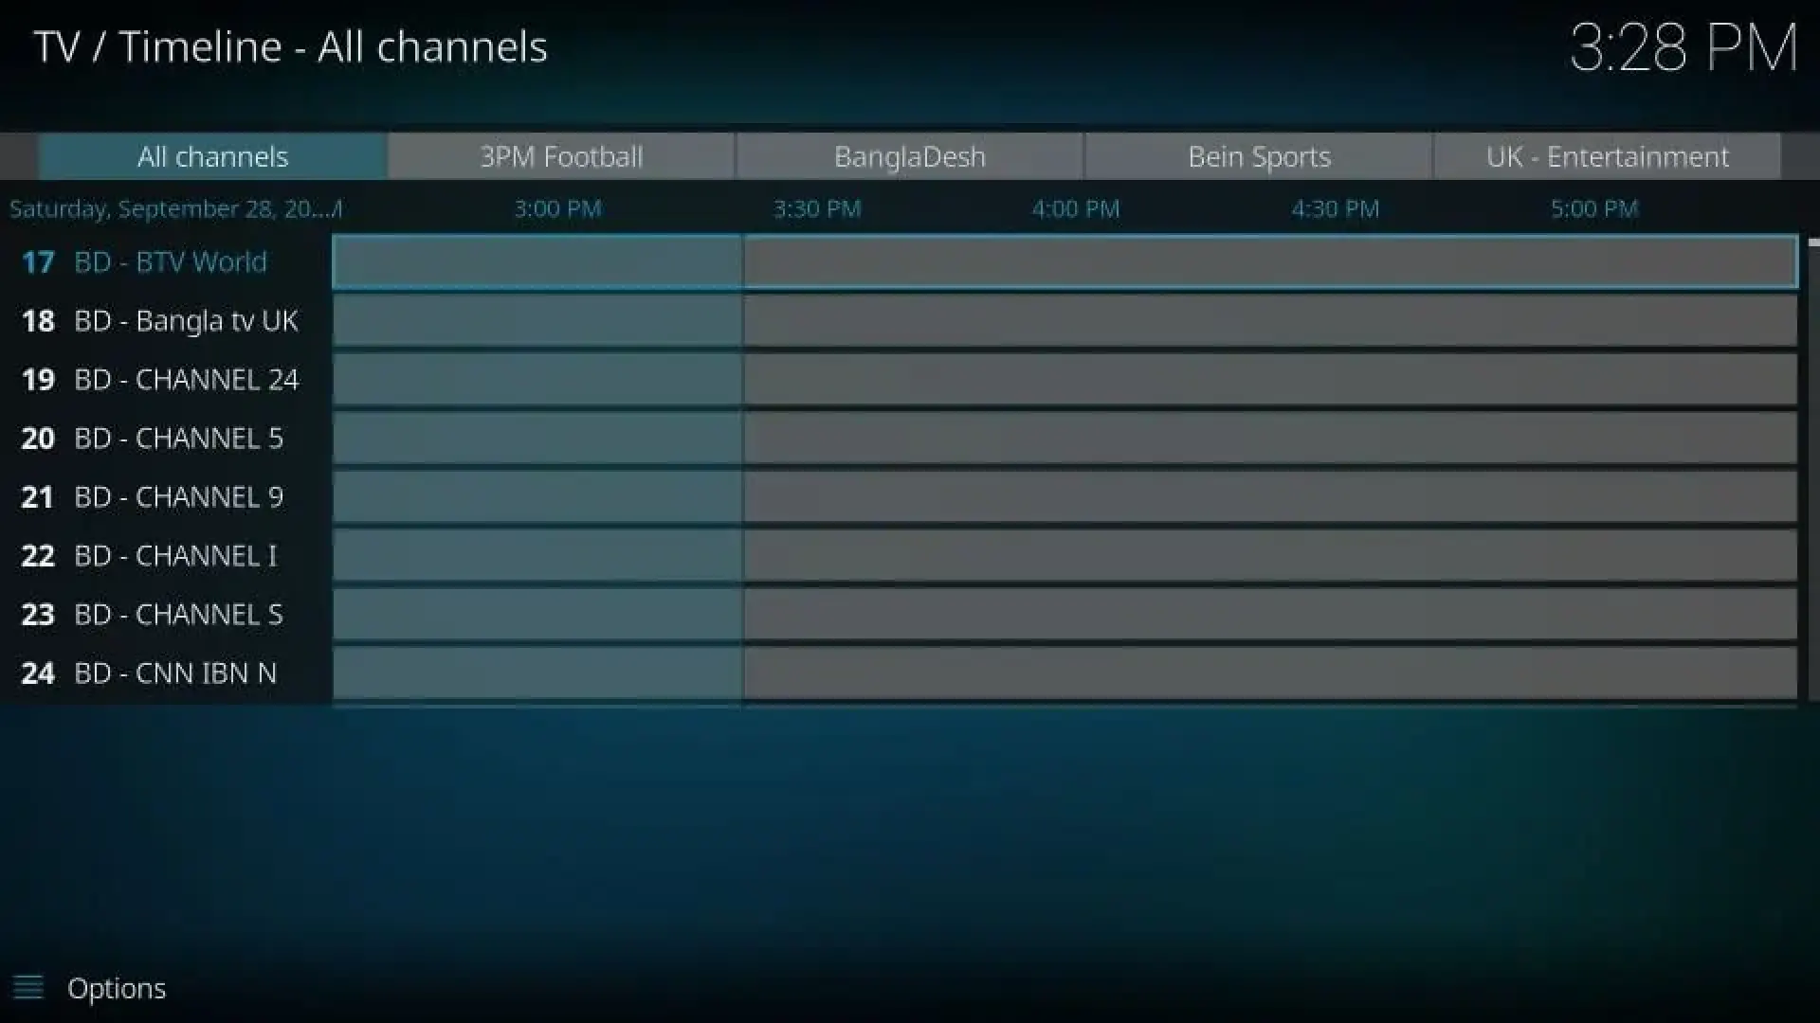Screen dimensions: 1820x1023
Task: Click channel 24 BD - CNN IBN N
Action: 173,672
